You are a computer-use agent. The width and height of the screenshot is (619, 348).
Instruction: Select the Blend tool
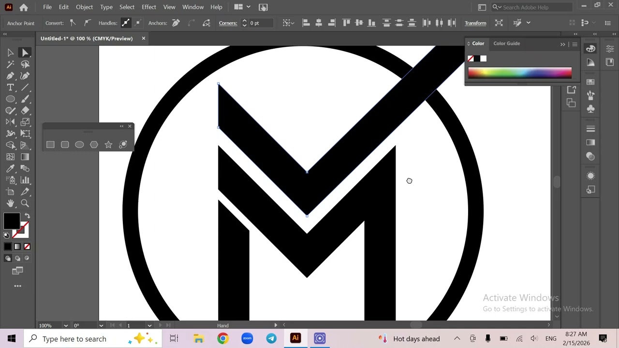click(25, 169)
